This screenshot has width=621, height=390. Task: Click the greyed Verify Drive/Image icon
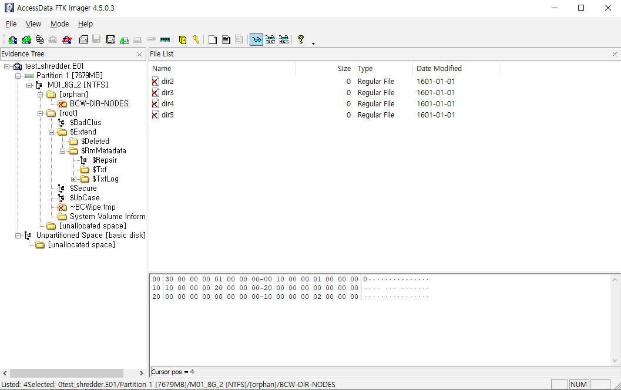coord(151,39)
